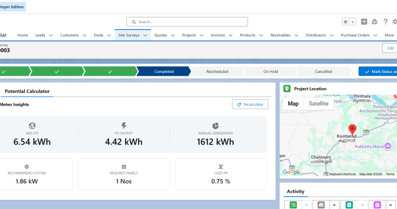Click the Recommended System gear icon
Viewport: 397px width, 209px height.
[27, 167]
